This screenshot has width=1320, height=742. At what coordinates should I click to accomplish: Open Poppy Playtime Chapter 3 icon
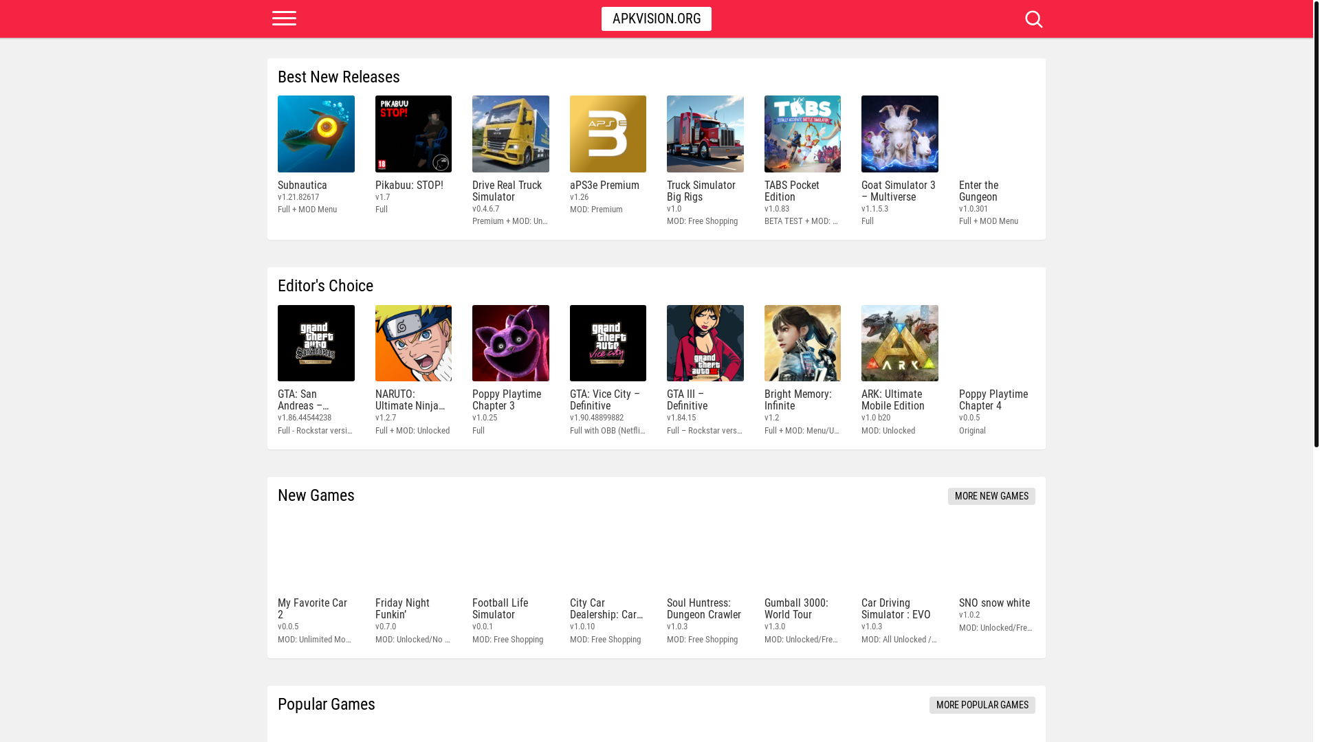pos(511,343)
